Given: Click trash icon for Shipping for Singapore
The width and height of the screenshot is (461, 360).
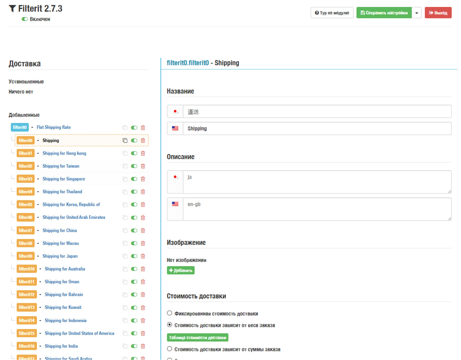Looking at the screenshot, I should (x=143, y=179).
